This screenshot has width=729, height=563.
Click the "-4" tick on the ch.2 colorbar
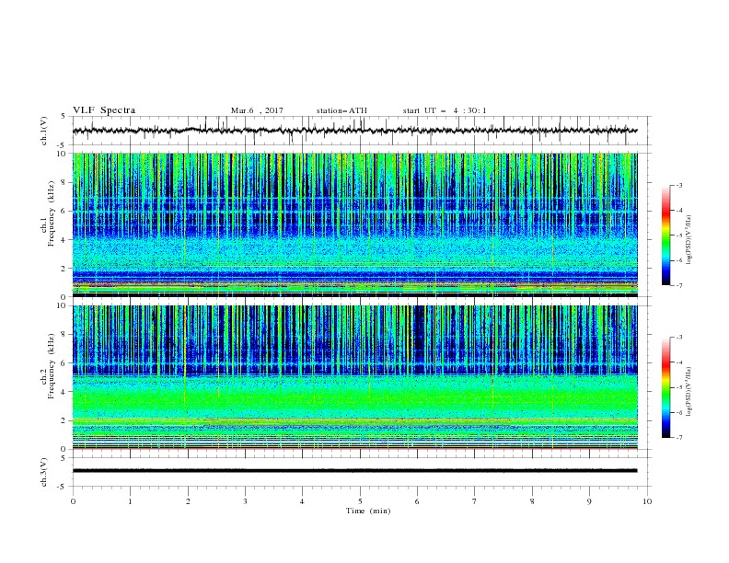[678, 362]
